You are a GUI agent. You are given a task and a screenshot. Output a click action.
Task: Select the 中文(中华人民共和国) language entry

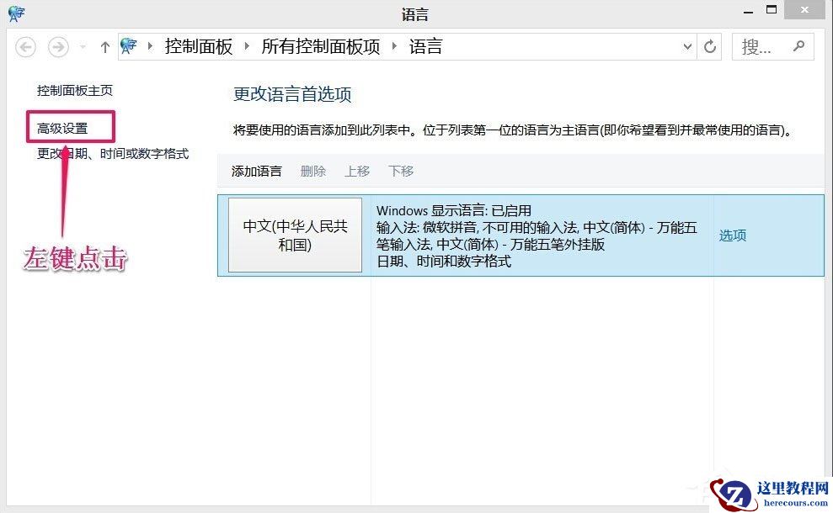coord(295,235)
